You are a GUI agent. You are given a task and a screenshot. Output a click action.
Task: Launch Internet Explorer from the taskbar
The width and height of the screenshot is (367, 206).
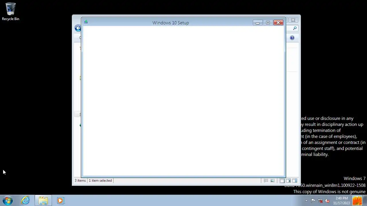pyautogui.click(x=26, y=200)
